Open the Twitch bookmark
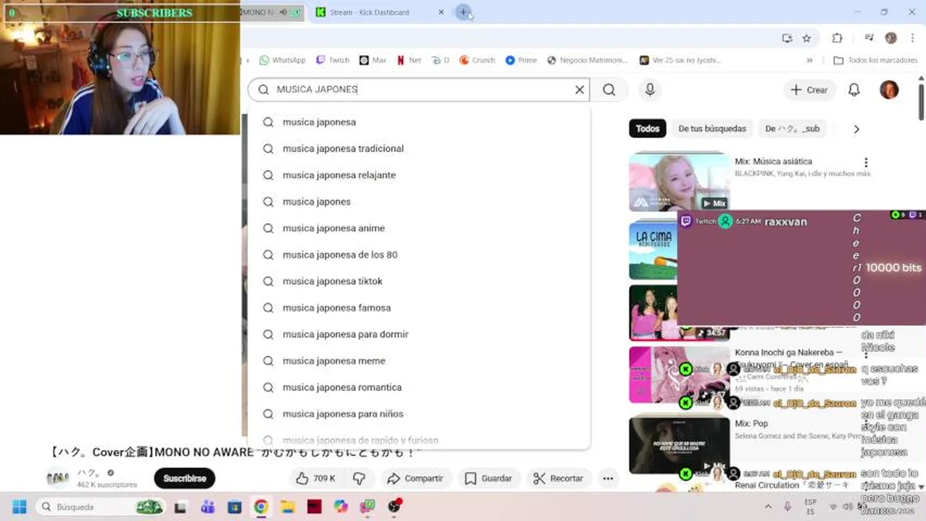The image size is (926, 521). (333, 60)
